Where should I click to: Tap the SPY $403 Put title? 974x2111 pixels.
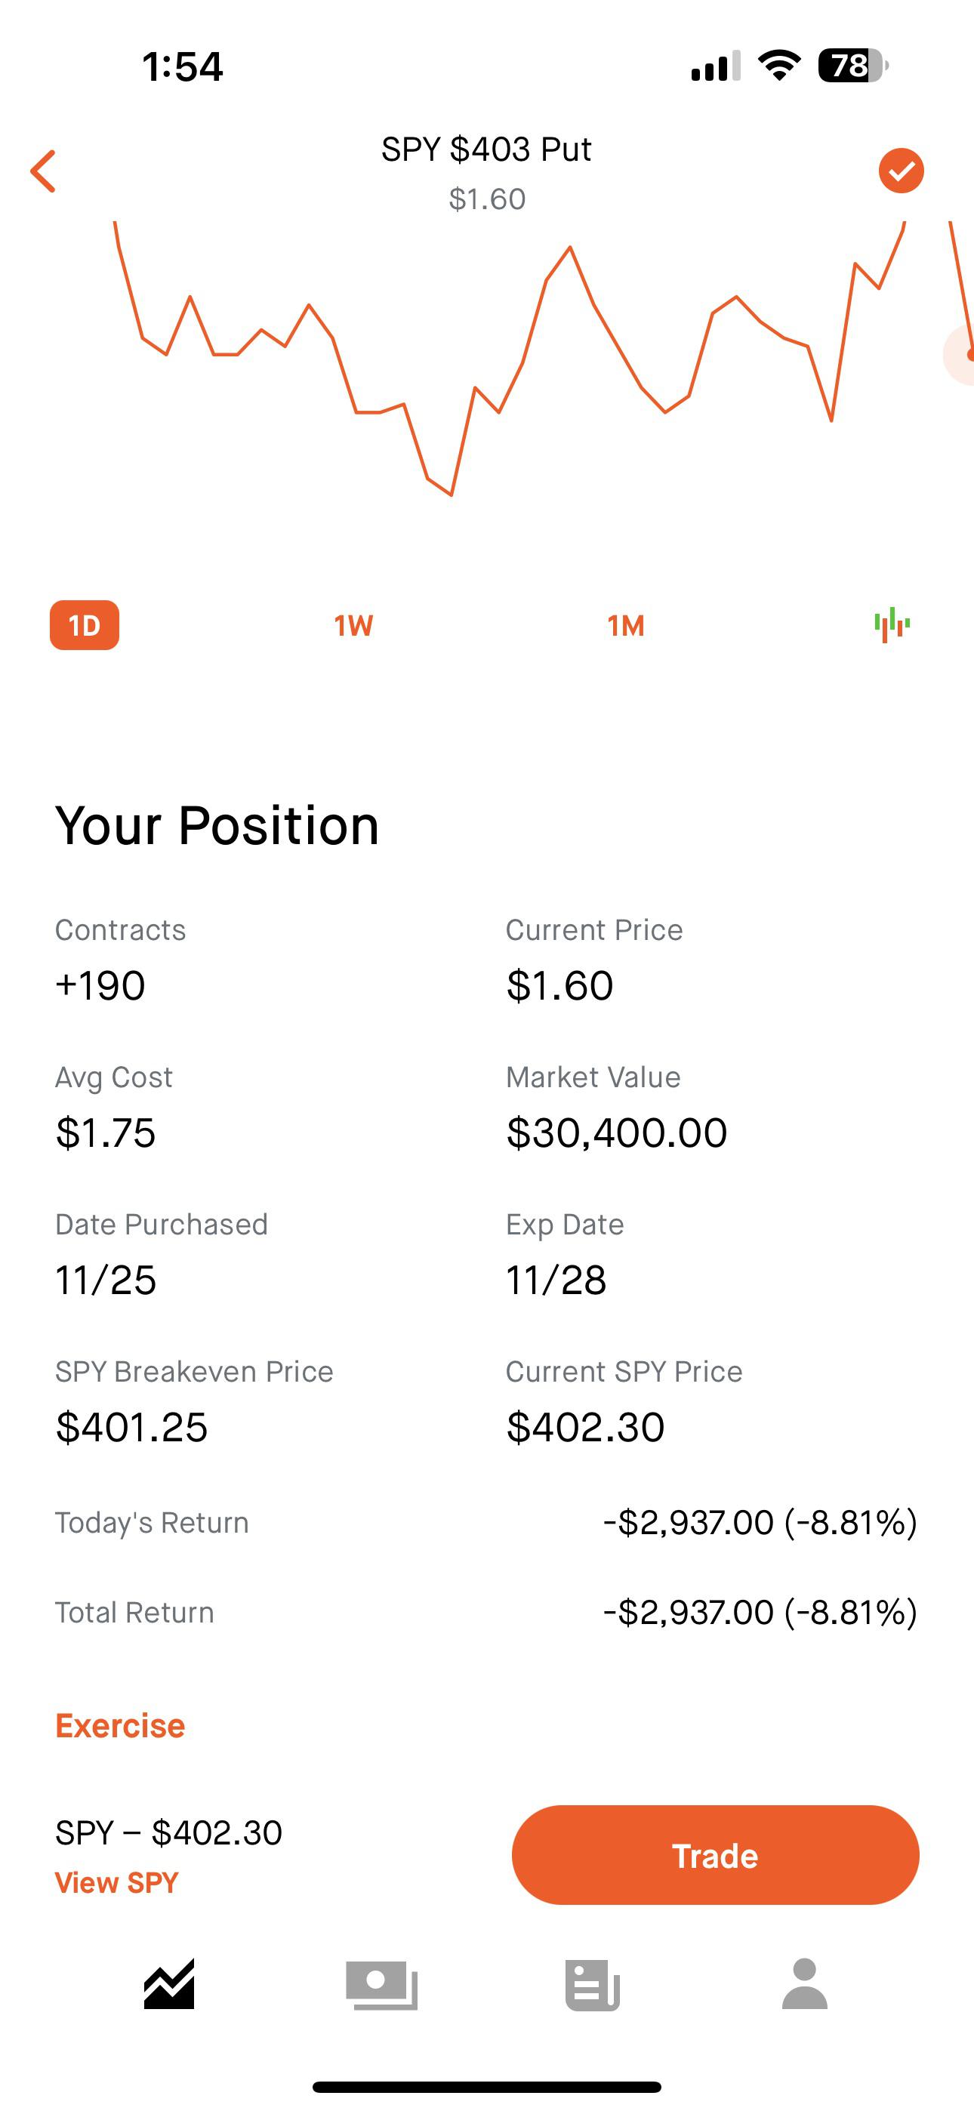pos(486,149)
